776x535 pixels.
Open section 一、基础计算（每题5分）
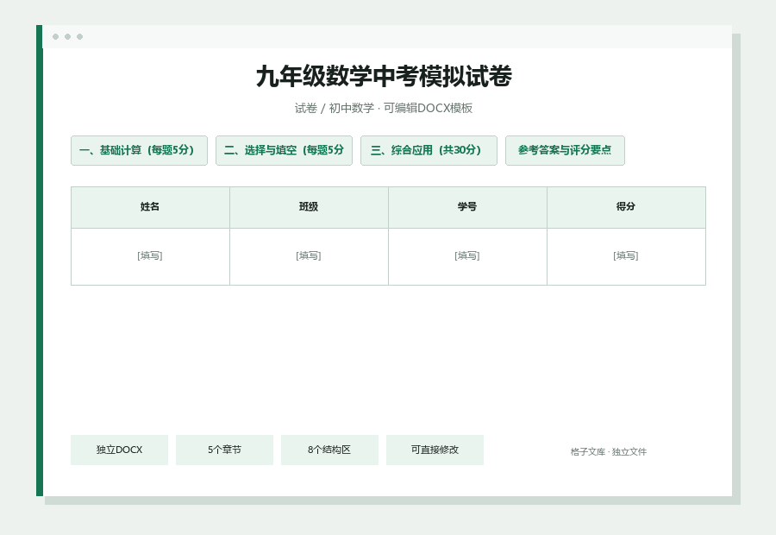coord(139,151)
